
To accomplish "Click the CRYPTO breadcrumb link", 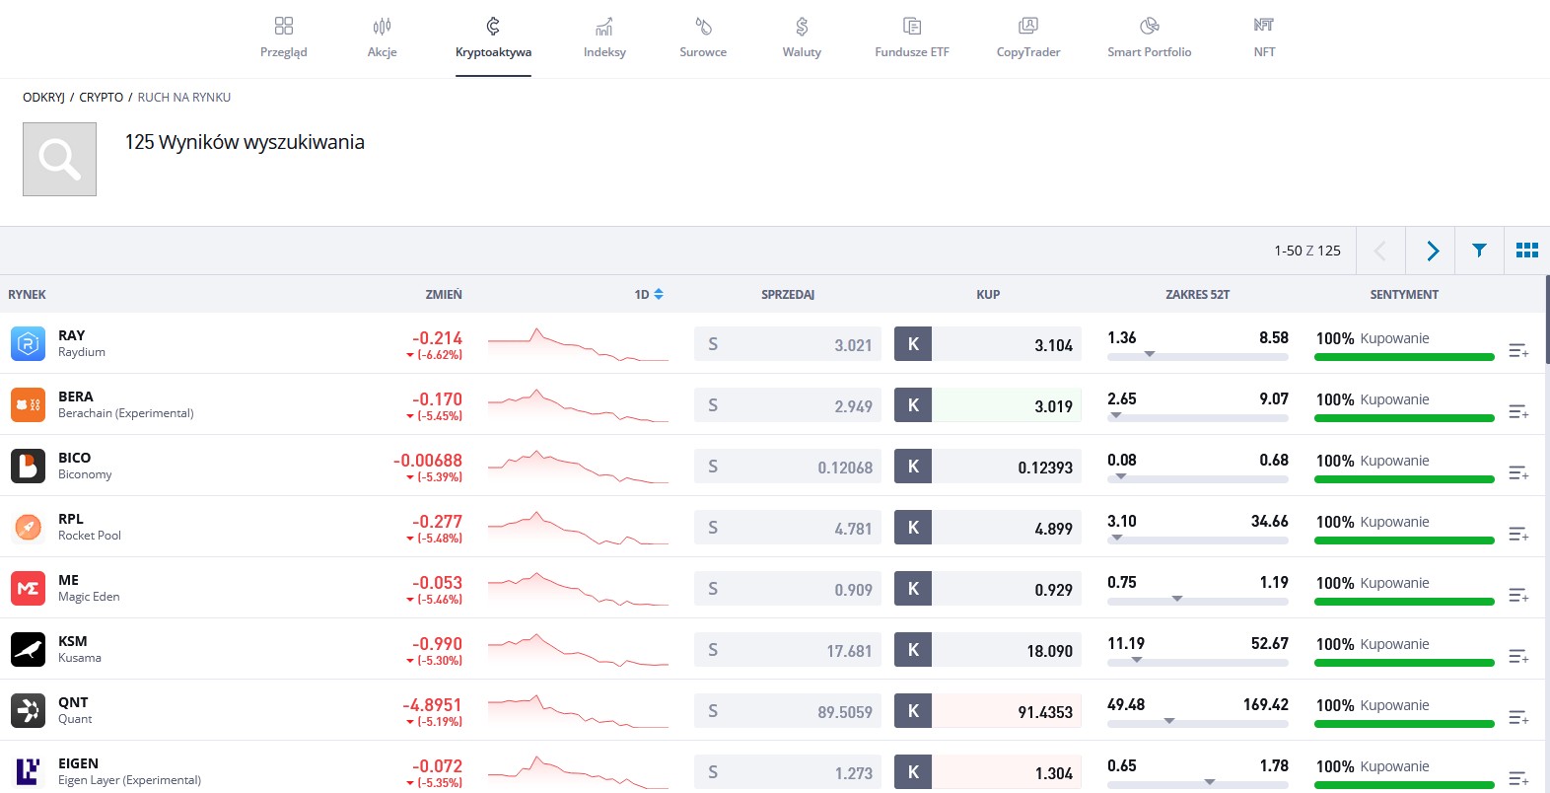I will pyautogui.click(x=101, y=98).
